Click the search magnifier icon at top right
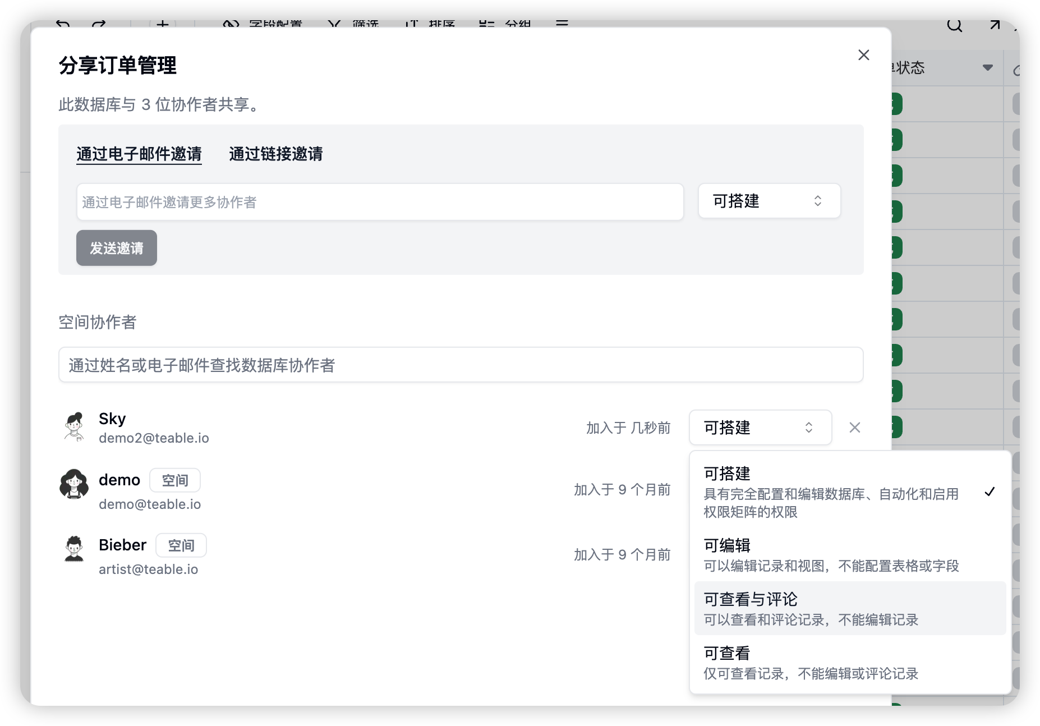 (x=954, y=25)
